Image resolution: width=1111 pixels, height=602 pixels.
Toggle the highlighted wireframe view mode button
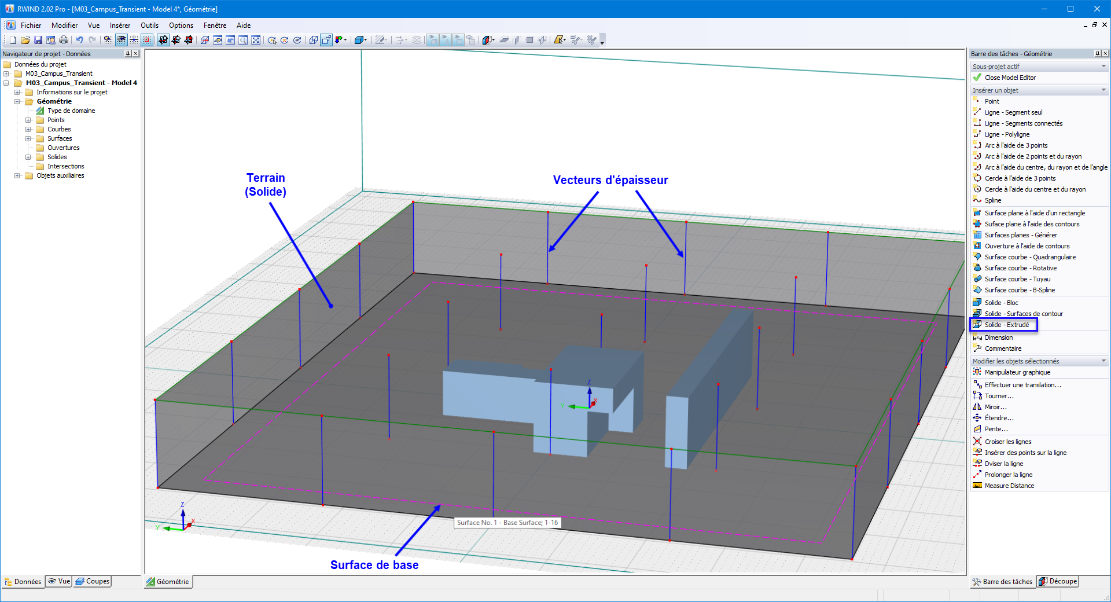(327, 40)
